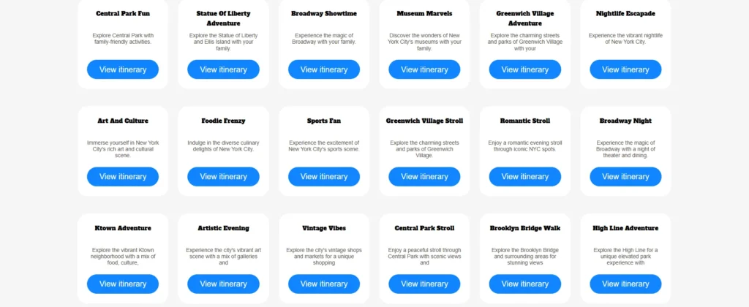Screen dimensions: 749x307
Task: Open the Broadway Night itinerary
Action: (x=625, y=176)
